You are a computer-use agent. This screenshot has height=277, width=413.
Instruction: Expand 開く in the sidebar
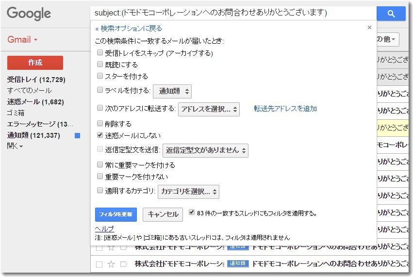[15, 146]
